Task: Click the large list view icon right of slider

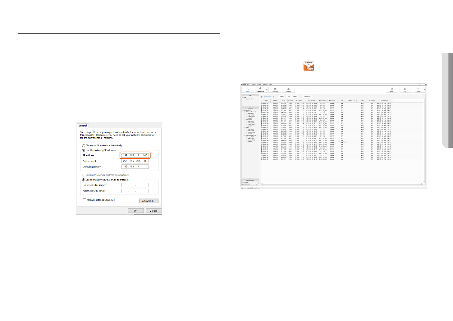Action: pyautogui.click(x=274, y=97)
